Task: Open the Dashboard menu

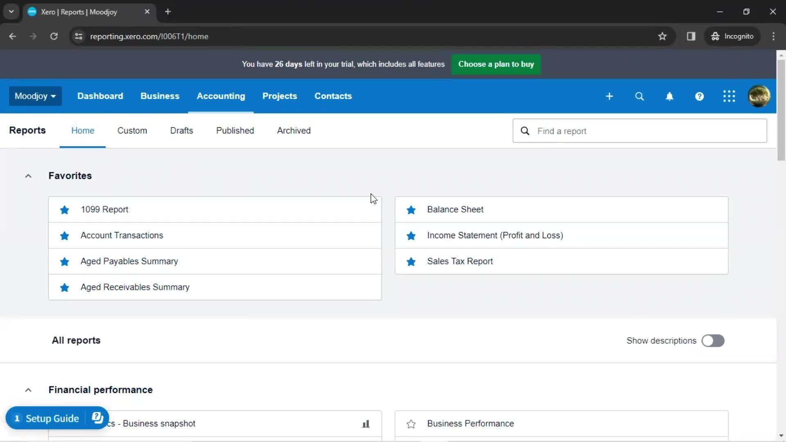Action: [100, 96]
